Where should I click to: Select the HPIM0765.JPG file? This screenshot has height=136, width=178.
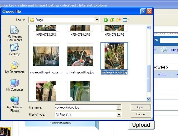(114, 31)
